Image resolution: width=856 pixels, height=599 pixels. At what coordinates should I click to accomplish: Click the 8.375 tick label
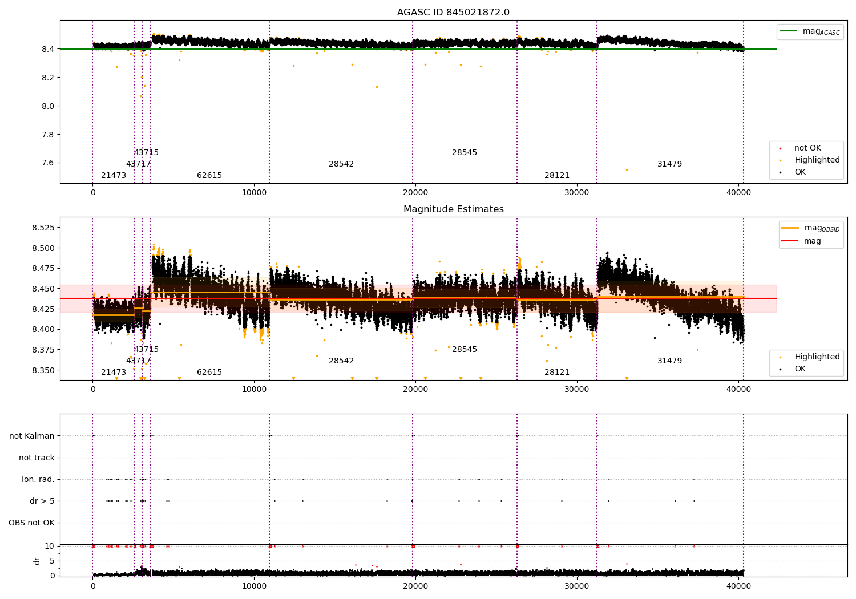[x=44, y=350]
